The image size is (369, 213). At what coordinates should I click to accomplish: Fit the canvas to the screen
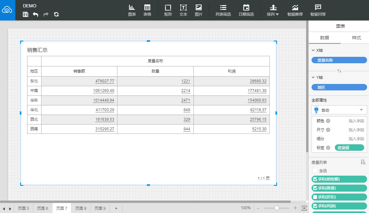tap(304, 208)
